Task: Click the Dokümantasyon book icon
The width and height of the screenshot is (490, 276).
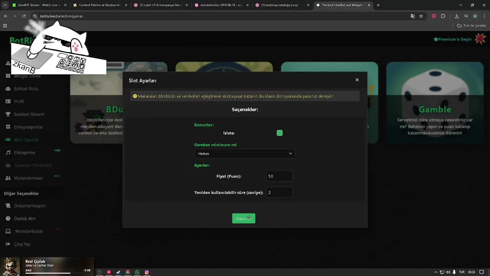Action: tap(8, 206)
